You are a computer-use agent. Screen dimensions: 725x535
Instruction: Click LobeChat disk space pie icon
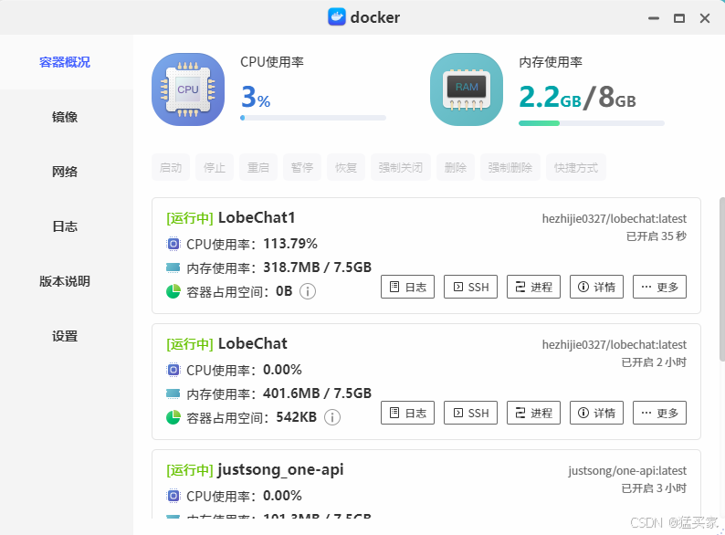[173, 417]
